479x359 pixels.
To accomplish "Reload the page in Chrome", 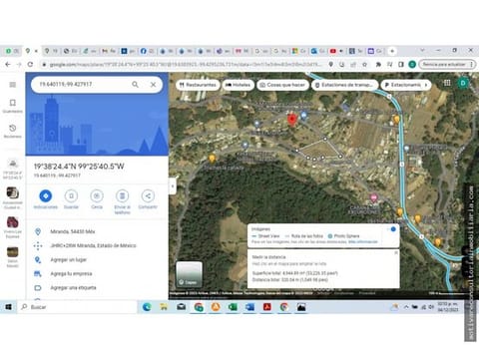I will click(30, 64).
